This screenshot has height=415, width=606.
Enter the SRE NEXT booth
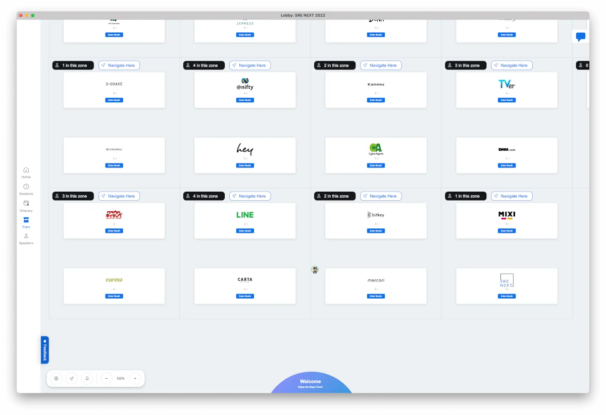[507, 296]
